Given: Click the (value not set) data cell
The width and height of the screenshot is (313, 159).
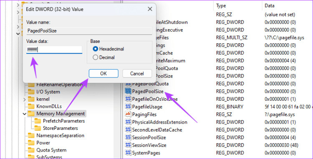Looking at the screenshot, I should tap(280, 15).
